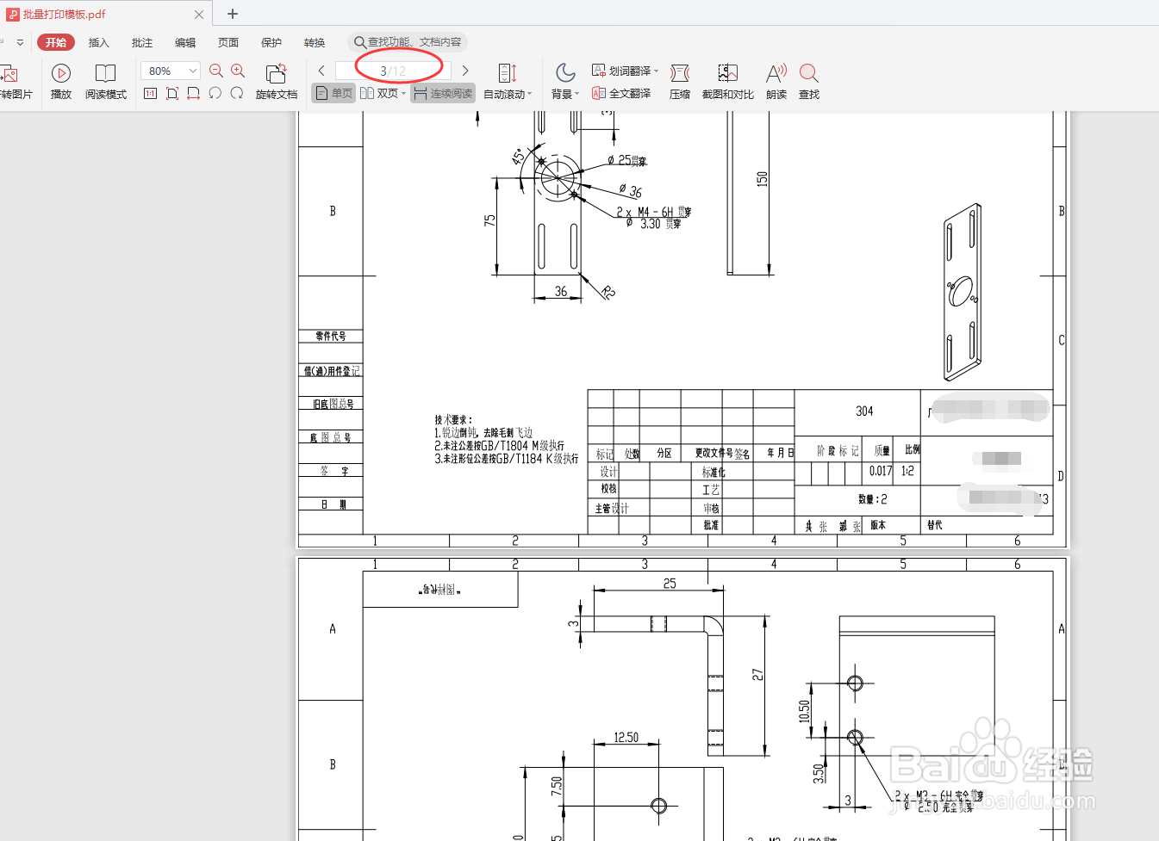Switch to the 保护 tab

point(271,42)
